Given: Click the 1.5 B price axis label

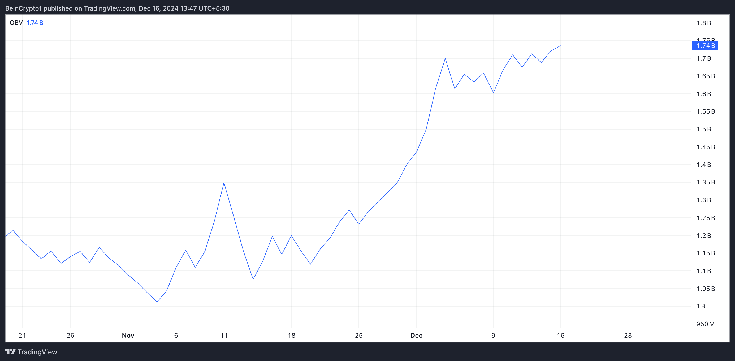Looking at the screenshot, I should 704,129.
